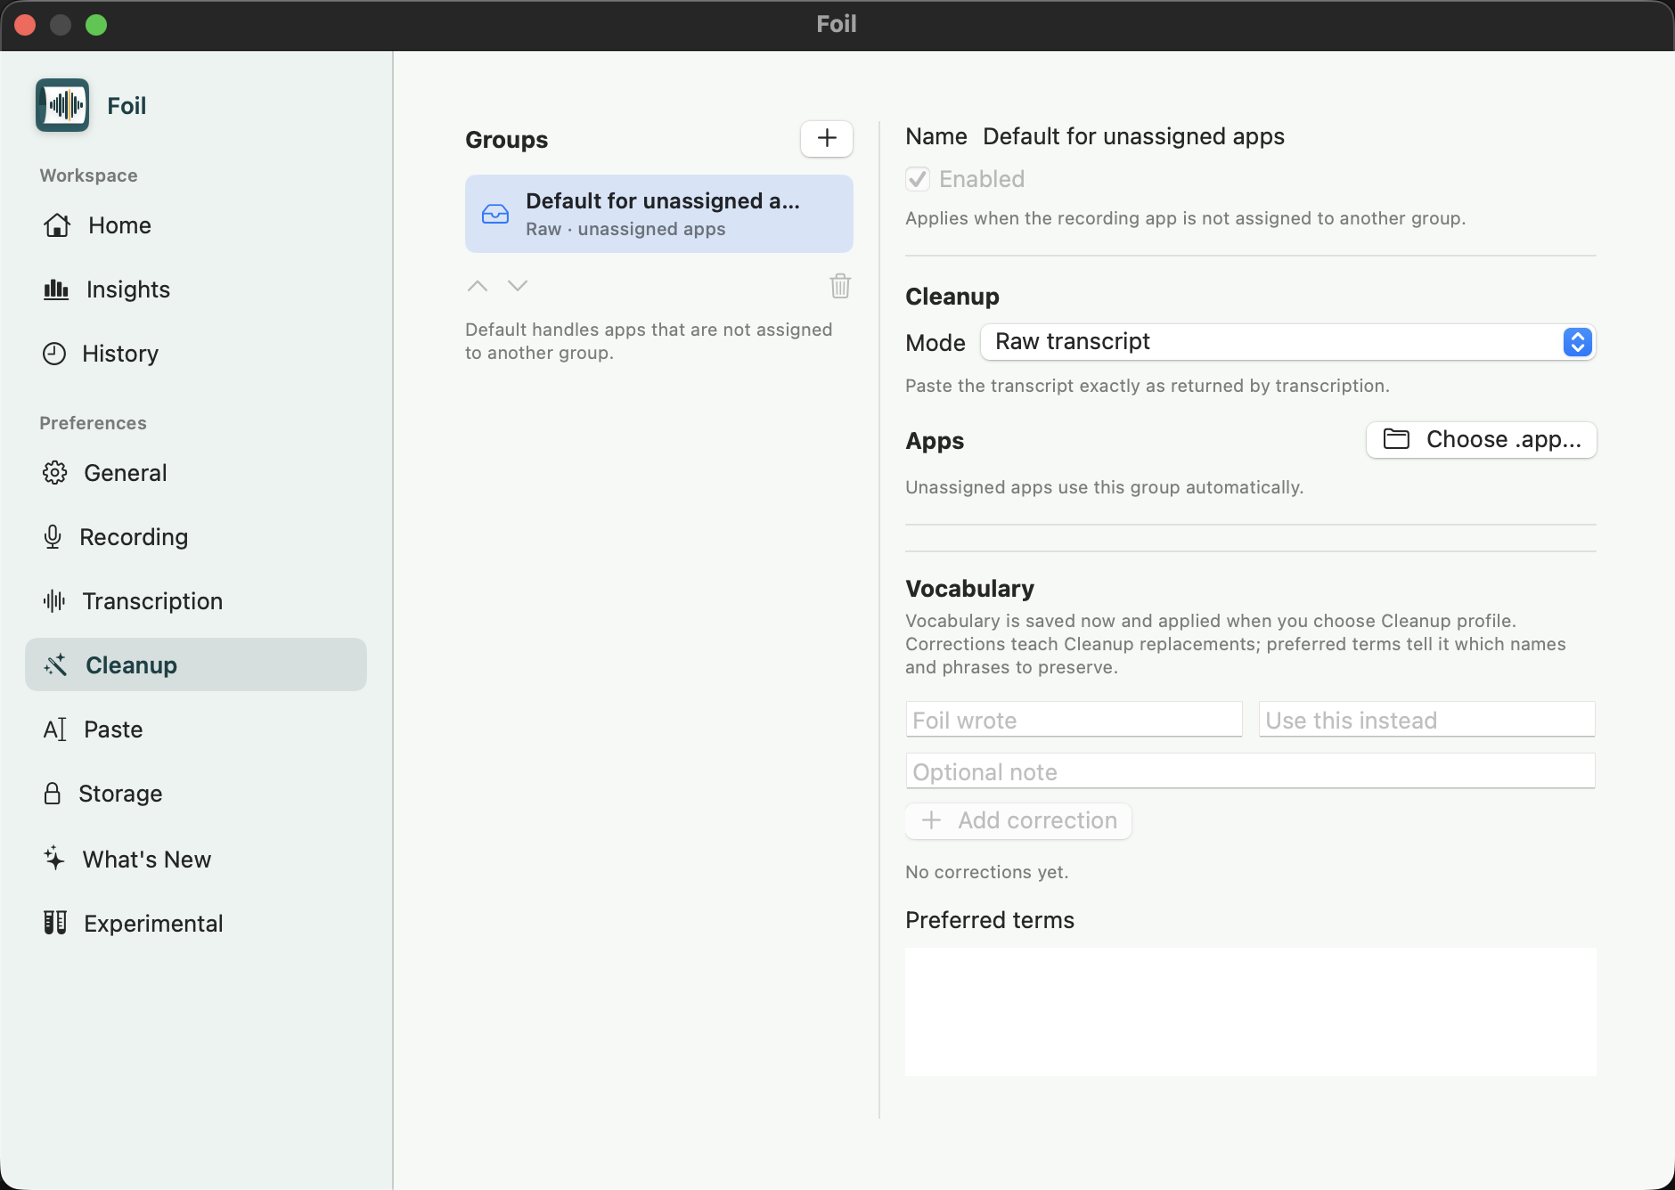Click the Choose .app... button
The height and width of the screenshot is (1190, 1675).
[1482, 440]
